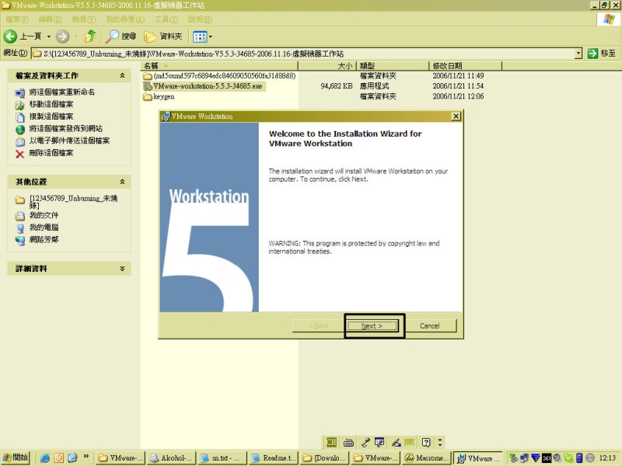Switch to sn.txt taskbar button

(222, 458)
